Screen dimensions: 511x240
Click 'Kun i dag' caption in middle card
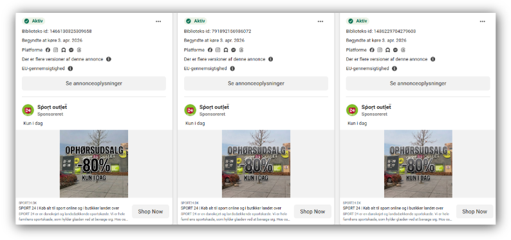point(195,124)
